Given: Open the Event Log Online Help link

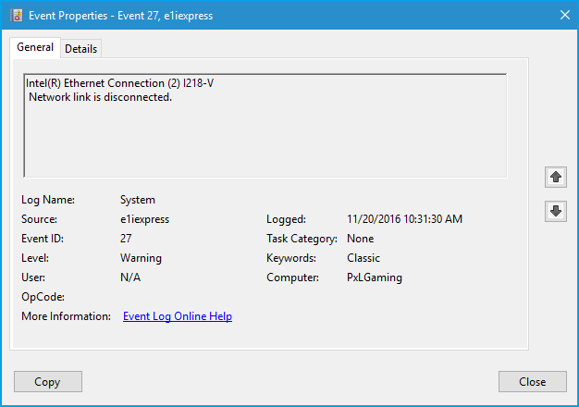Looking at the screenshot, I should [x=177, y=316].
